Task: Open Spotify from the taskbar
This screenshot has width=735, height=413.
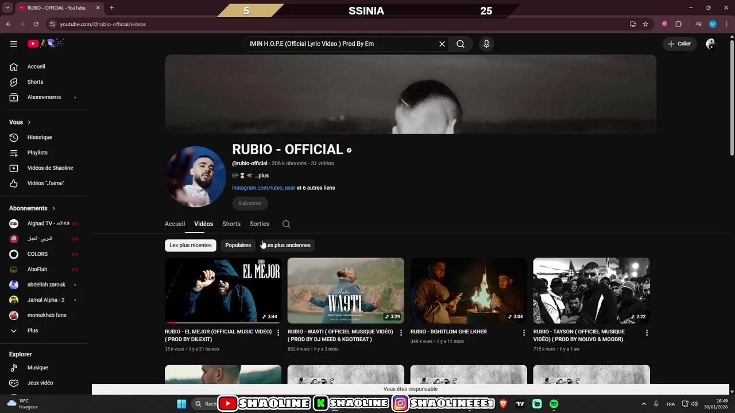Action: coord(554,404)
